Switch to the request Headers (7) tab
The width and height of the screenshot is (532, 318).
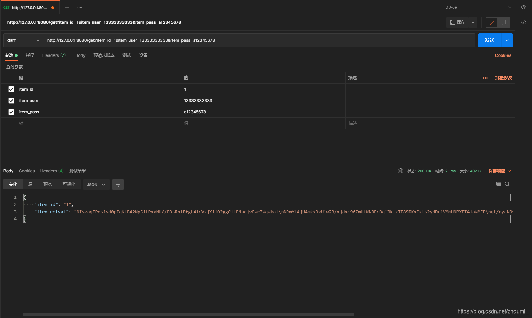[54, 55]
